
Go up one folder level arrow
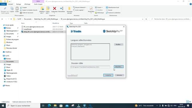click(x=11, y=19)
